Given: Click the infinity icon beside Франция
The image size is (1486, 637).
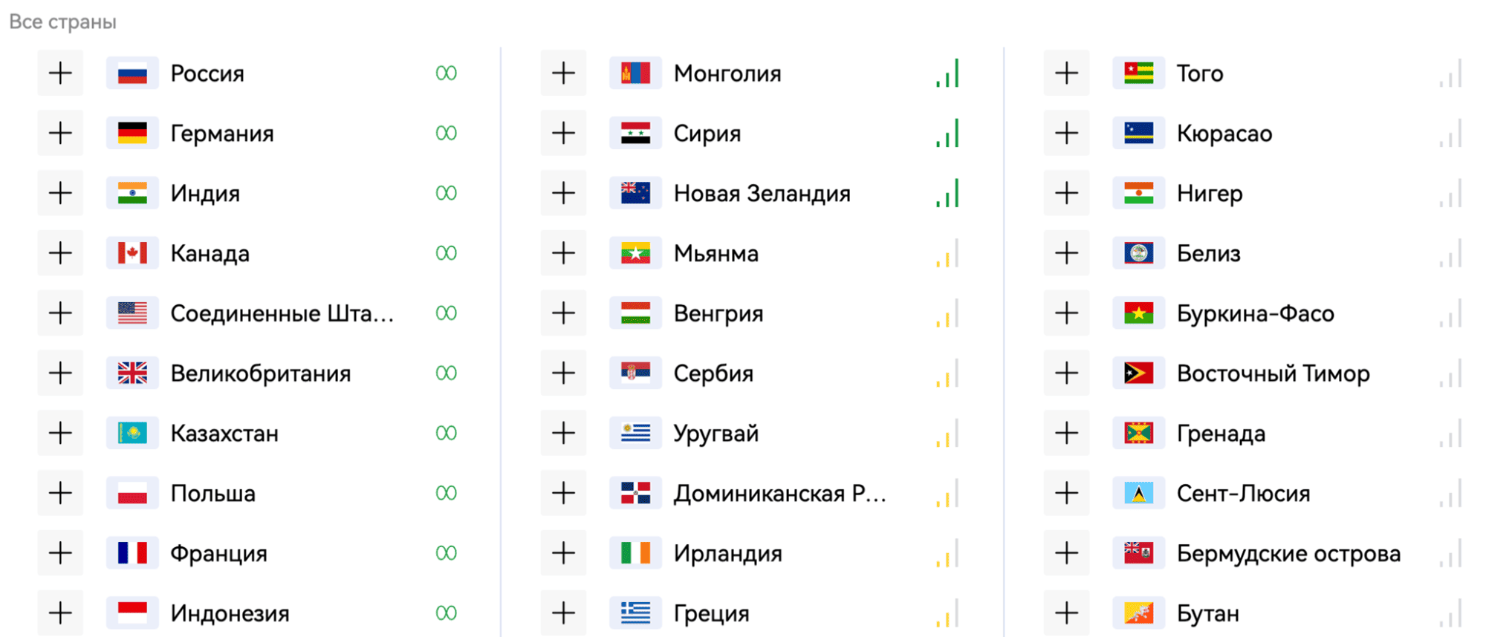Looking at the screenshot, I should [446, 553].
